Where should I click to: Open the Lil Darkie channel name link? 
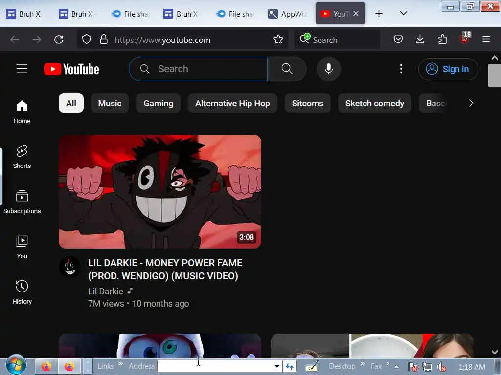[106, 291]
